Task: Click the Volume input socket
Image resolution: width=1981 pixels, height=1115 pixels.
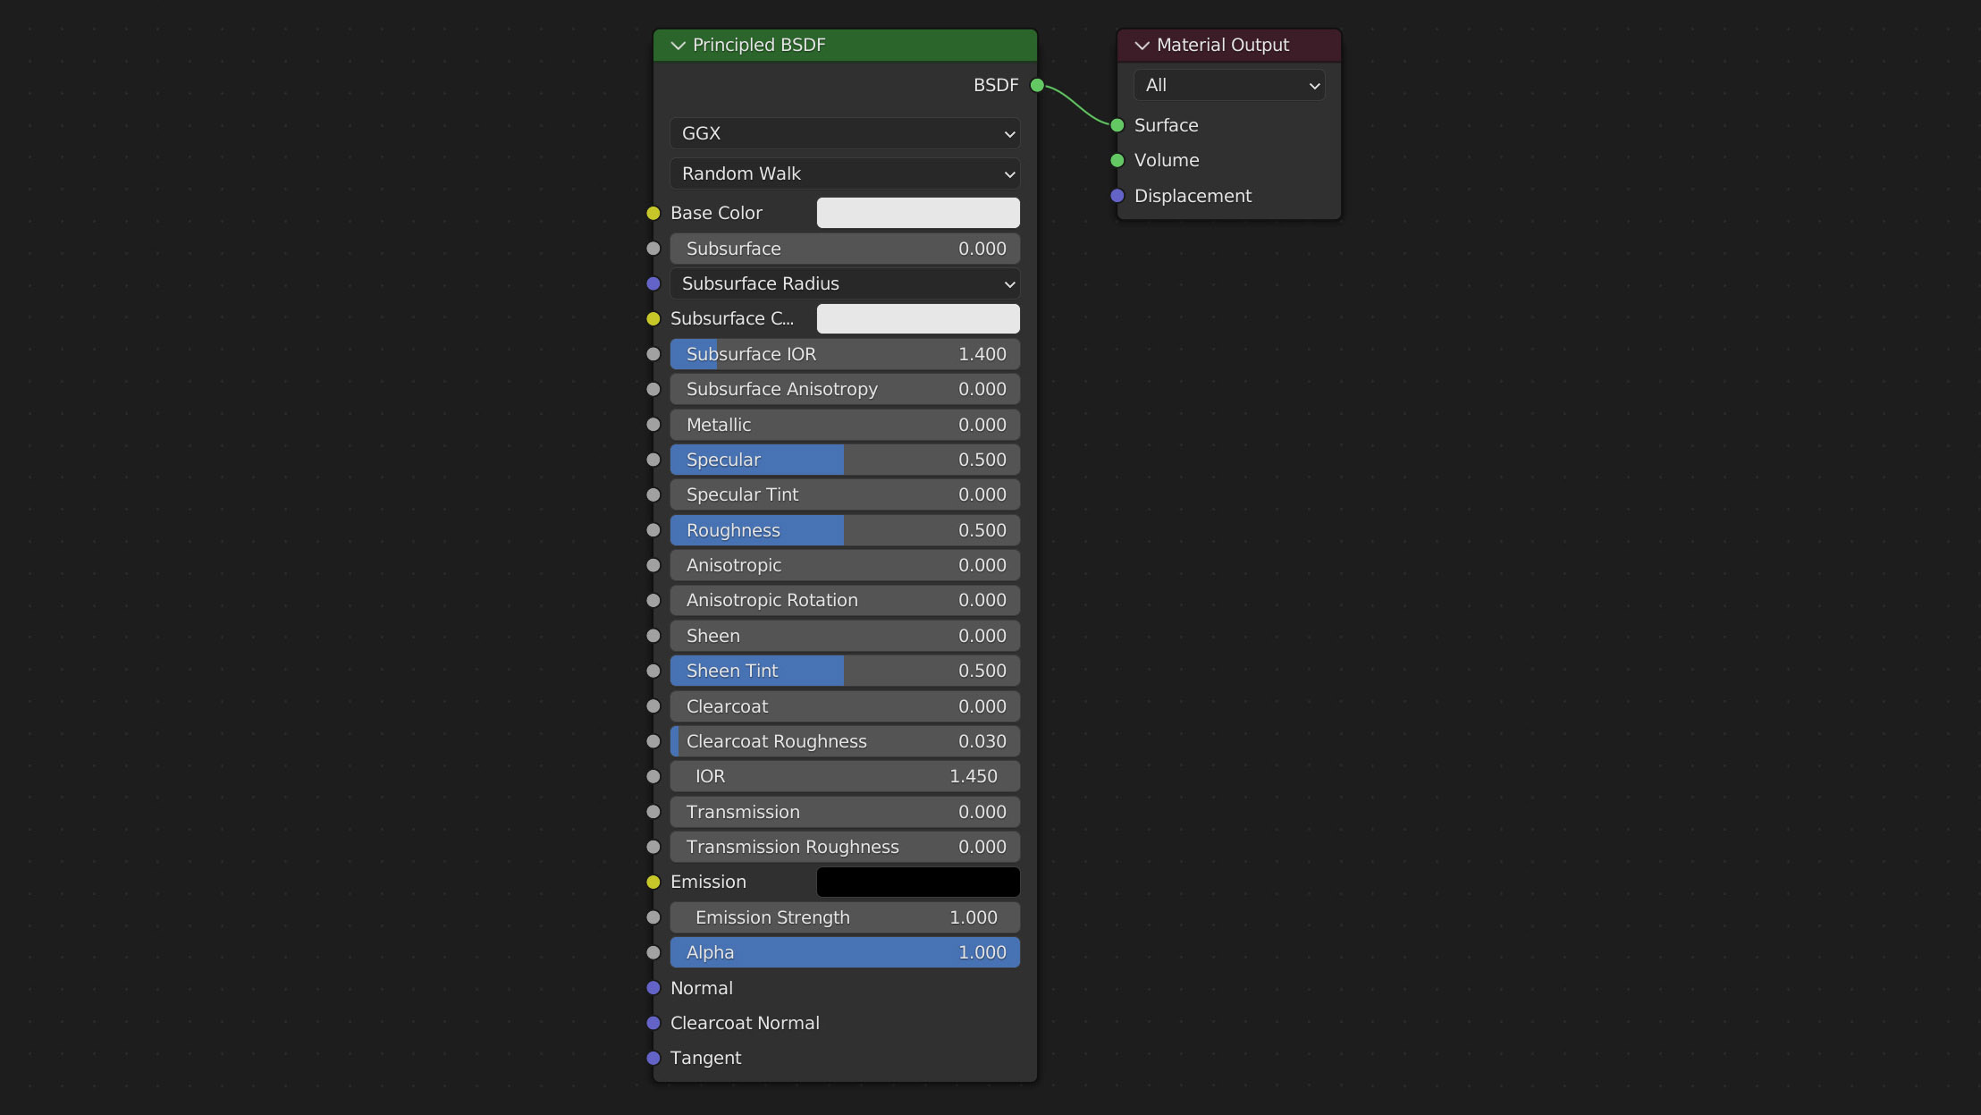Action: [1117, 160]
